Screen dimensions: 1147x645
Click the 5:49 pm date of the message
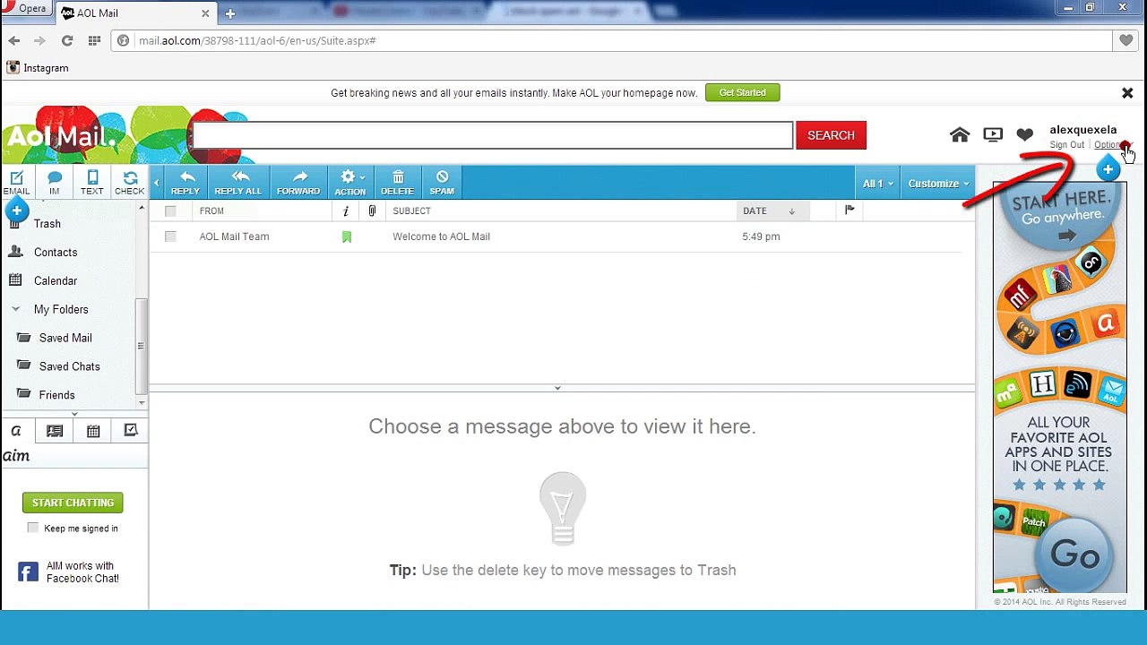pyautogui.click(x=761, y=236)
